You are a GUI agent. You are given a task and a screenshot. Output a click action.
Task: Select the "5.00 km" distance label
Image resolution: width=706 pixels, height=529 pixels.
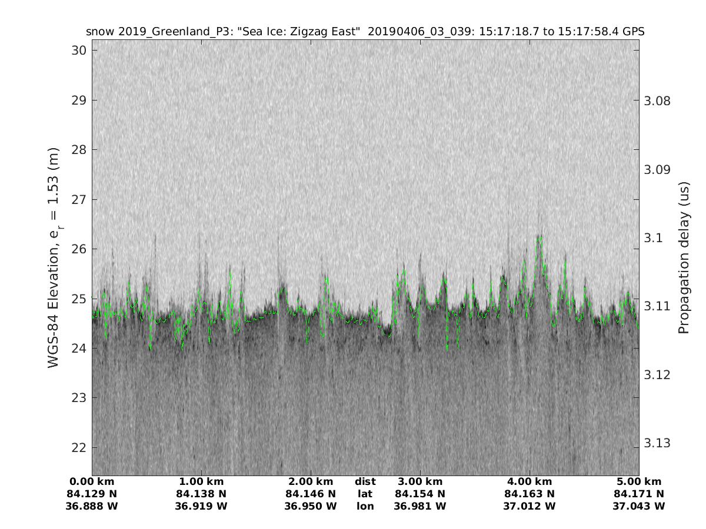pos(639,481)
